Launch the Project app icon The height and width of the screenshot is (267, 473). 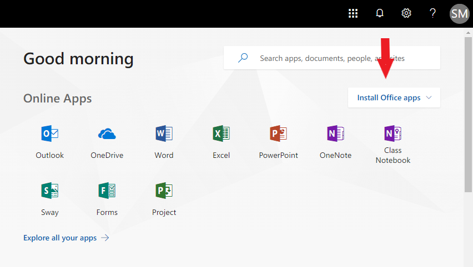[164, 191]
